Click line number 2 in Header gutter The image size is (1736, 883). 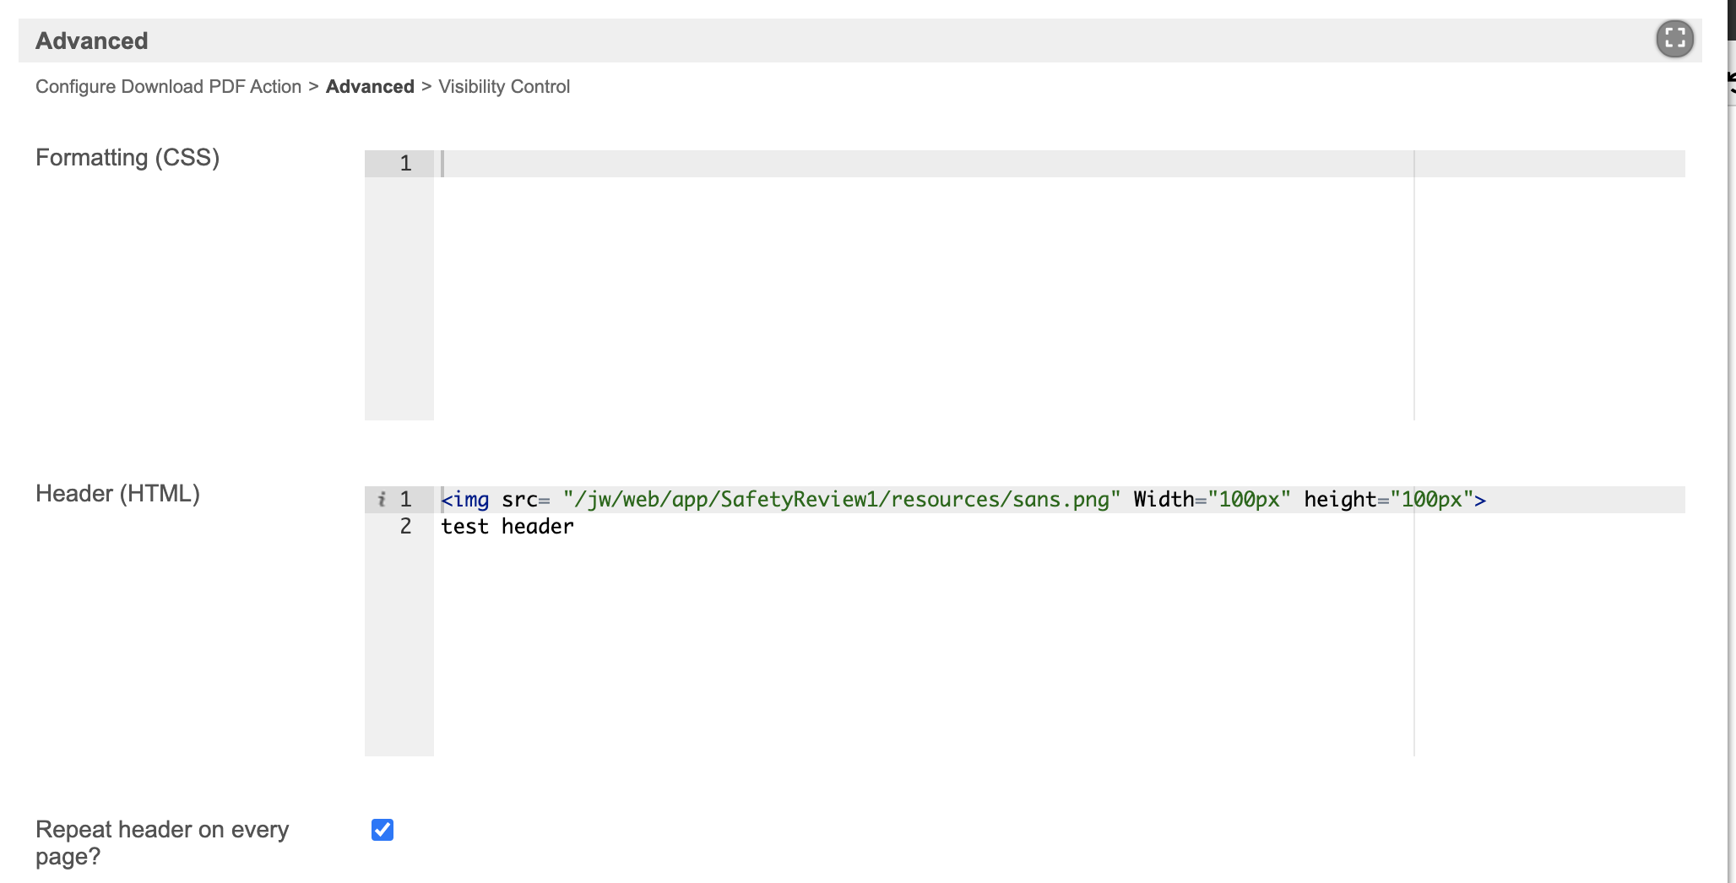(405, 527)
